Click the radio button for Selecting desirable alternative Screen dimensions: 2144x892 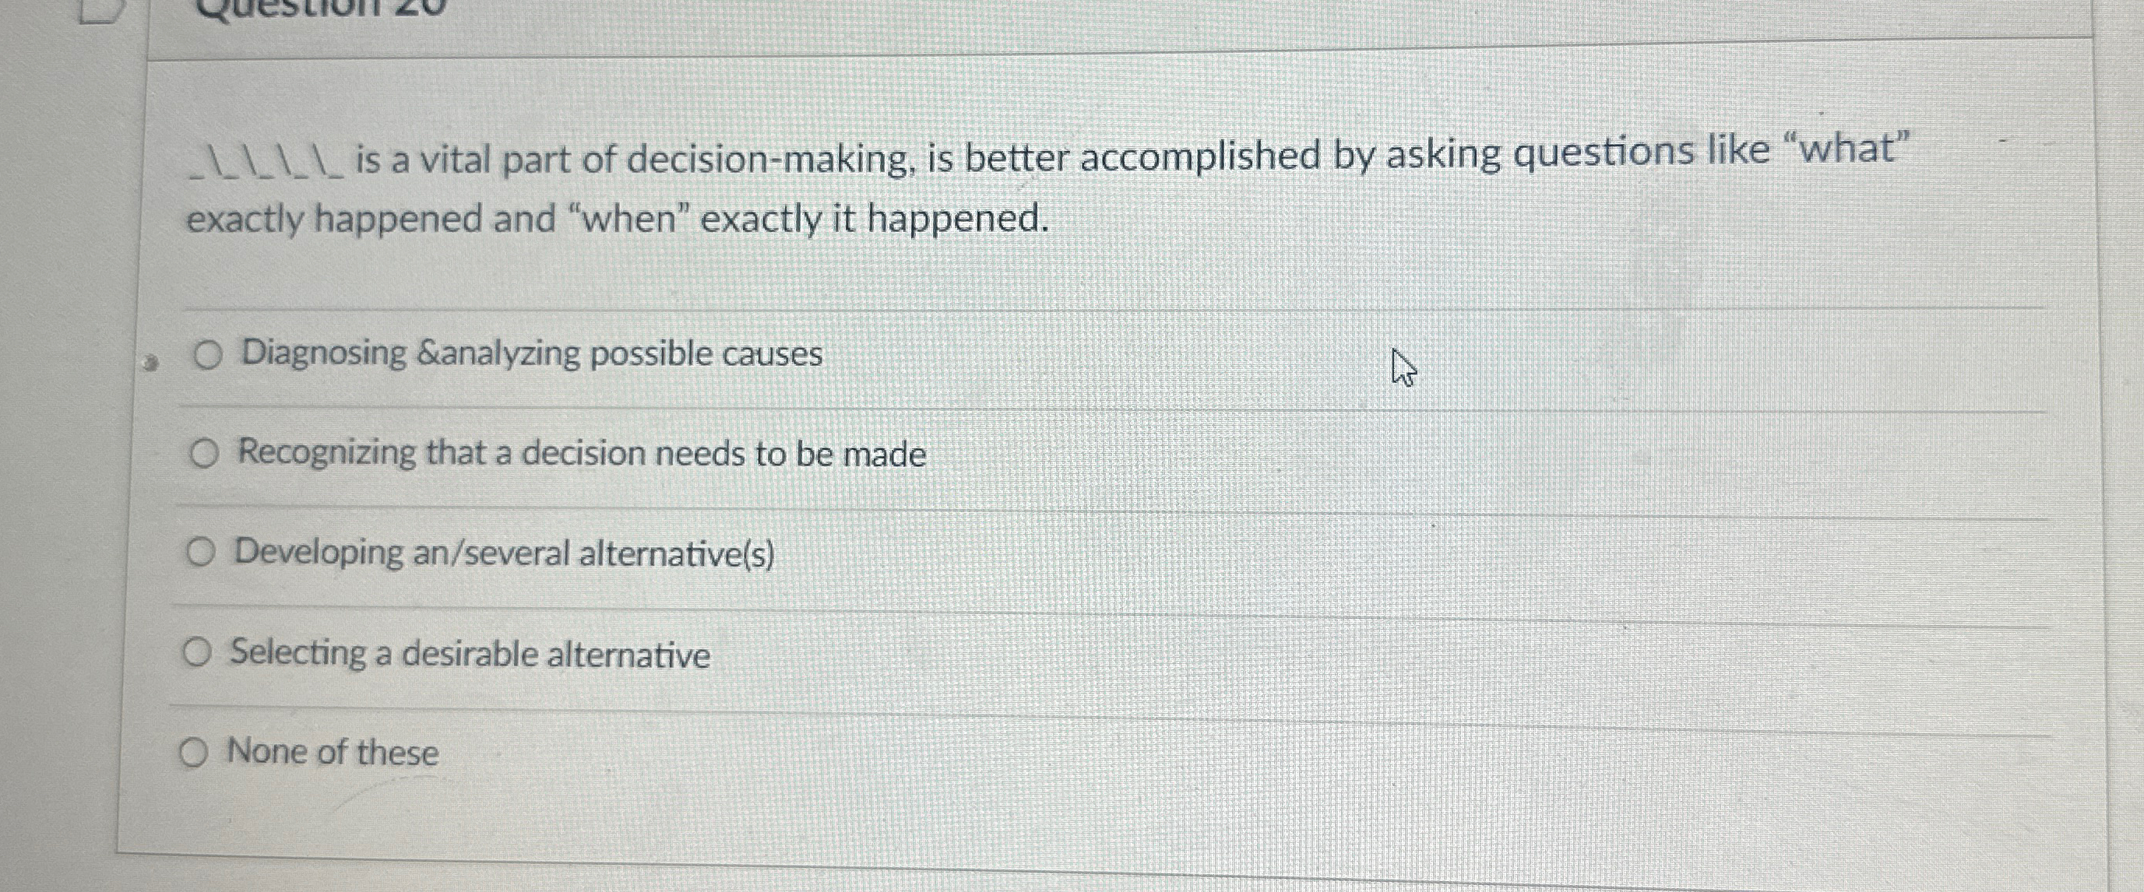[x=198, y=652]
